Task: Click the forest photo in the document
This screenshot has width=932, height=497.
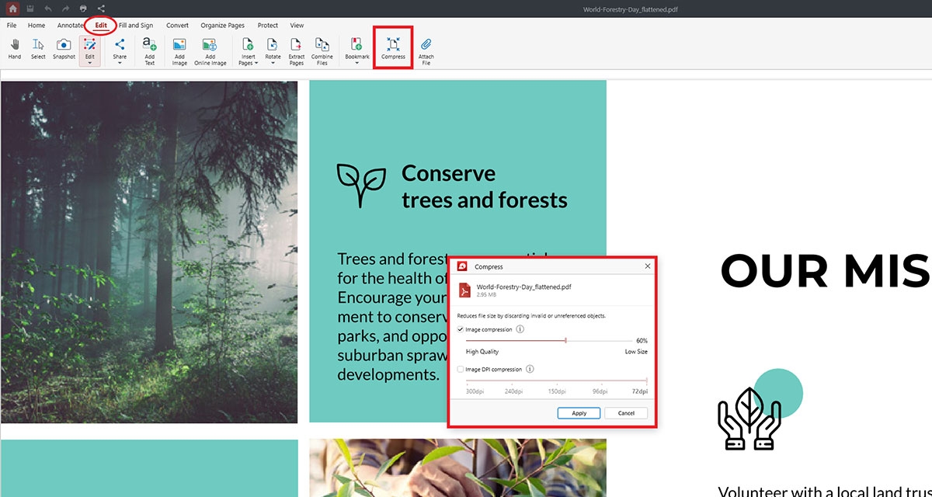Action: 149,252
